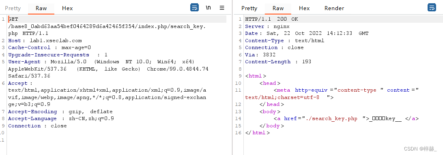This screenshot has width=443, height=155.
Task: Click Chrome/99.0.4844.74 in User-Agent
Action: pos(178,69)
